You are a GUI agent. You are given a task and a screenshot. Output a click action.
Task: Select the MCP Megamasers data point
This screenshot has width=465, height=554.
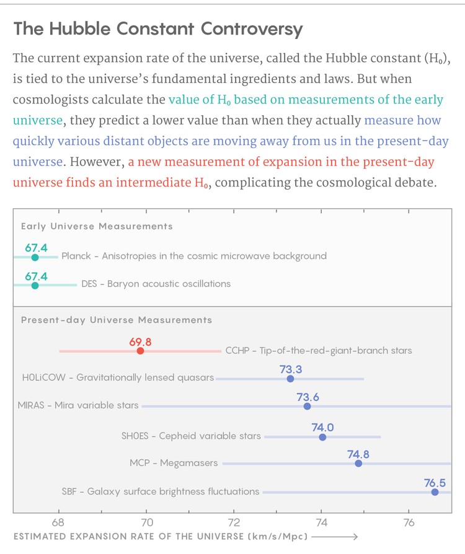[358, 463]
